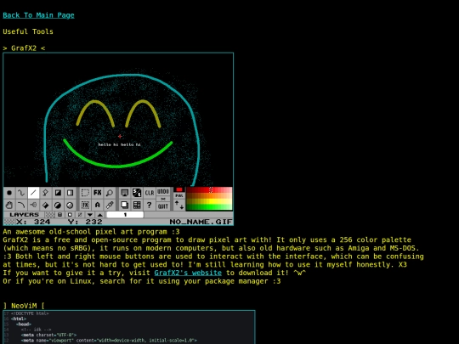Click the overlapping pages spare page icon
The image size is (459, 344).
pyautogui.click(x=125, y=205)
